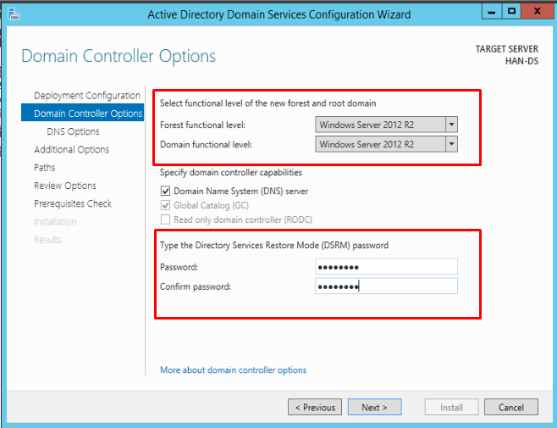557x428 pixels.
Task: Click the HAN-DS server name
Action: point(521,61)
